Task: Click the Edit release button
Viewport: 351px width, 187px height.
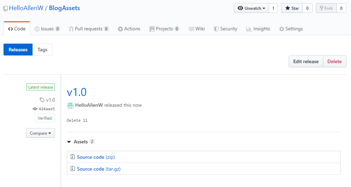Action: (x=306, y=61)
